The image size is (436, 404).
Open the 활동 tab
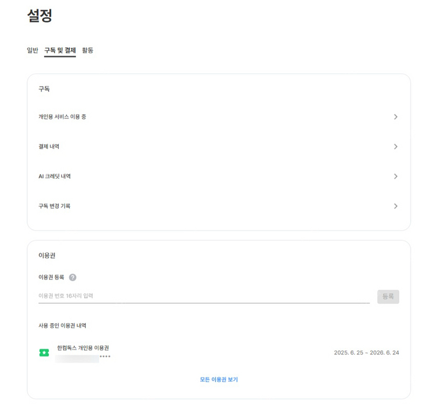[x=87, y=51]
